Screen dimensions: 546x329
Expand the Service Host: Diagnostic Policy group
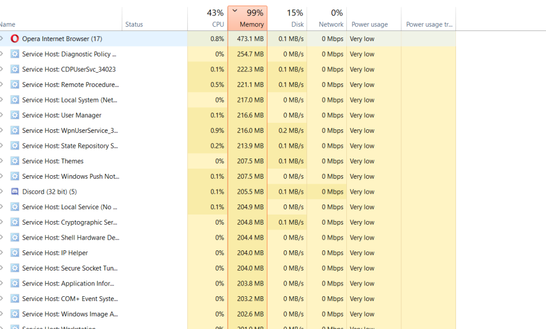1,54
